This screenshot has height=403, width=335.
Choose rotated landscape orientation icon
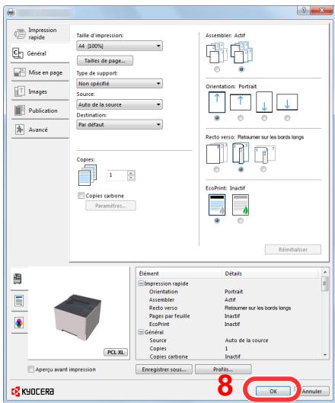pos(287,102)
